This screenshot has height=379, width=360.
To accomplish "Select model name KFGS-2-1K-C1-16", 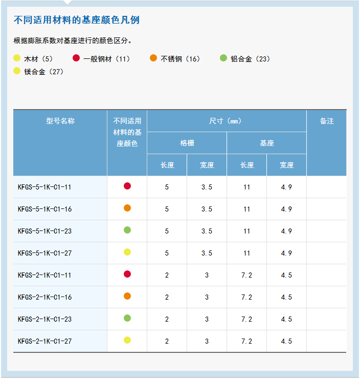I will (x=44, y=297).
